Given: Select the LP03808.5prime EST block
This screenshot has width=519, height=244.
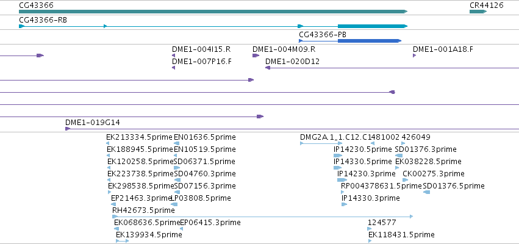Looking at the screenshot, I should click(x=174, y=204).
